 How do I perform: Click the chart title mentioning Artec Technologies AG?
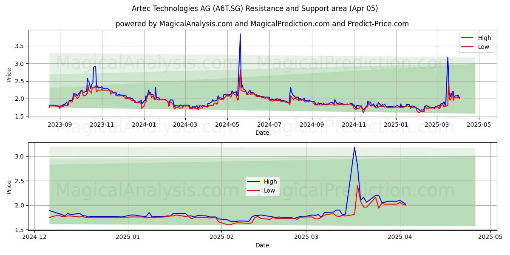(x=255, y=8)
